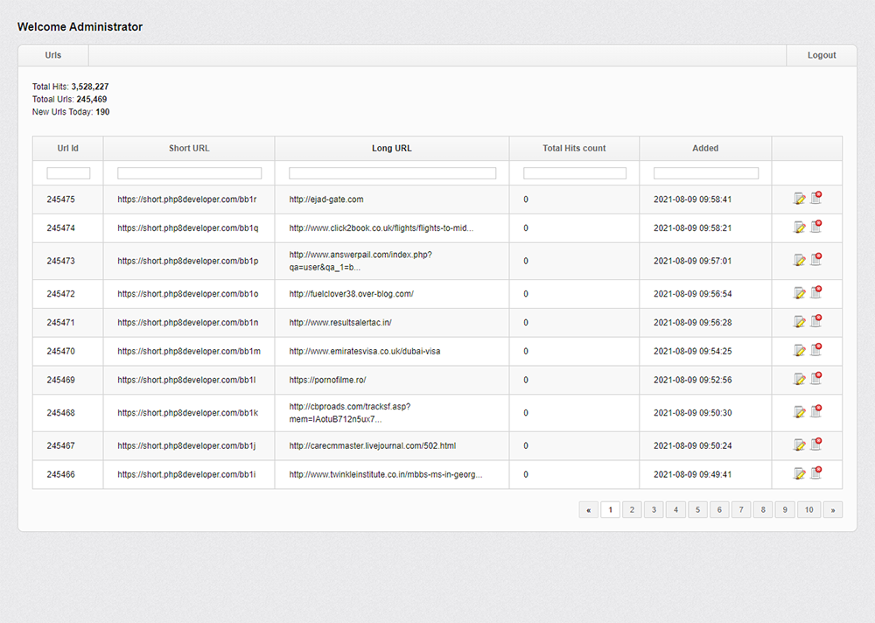The width and height of the screenshot is (875, 623).
Task: Delete the answerpail.com URL entry
Action: pyautogui.click(x=815, y=260)
